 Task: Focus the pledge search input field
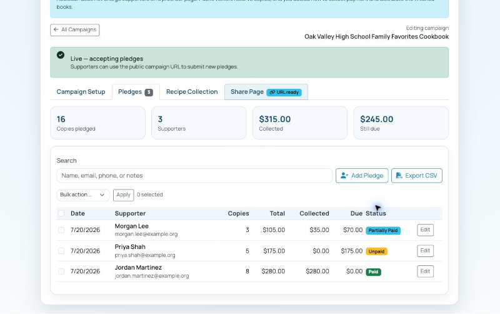pyautogui.click(x=194, y=176)
